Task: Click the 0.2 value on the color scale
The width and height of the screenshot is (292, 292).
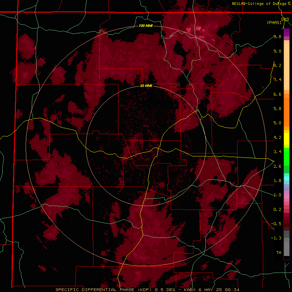Action: [x=277, y=210]
